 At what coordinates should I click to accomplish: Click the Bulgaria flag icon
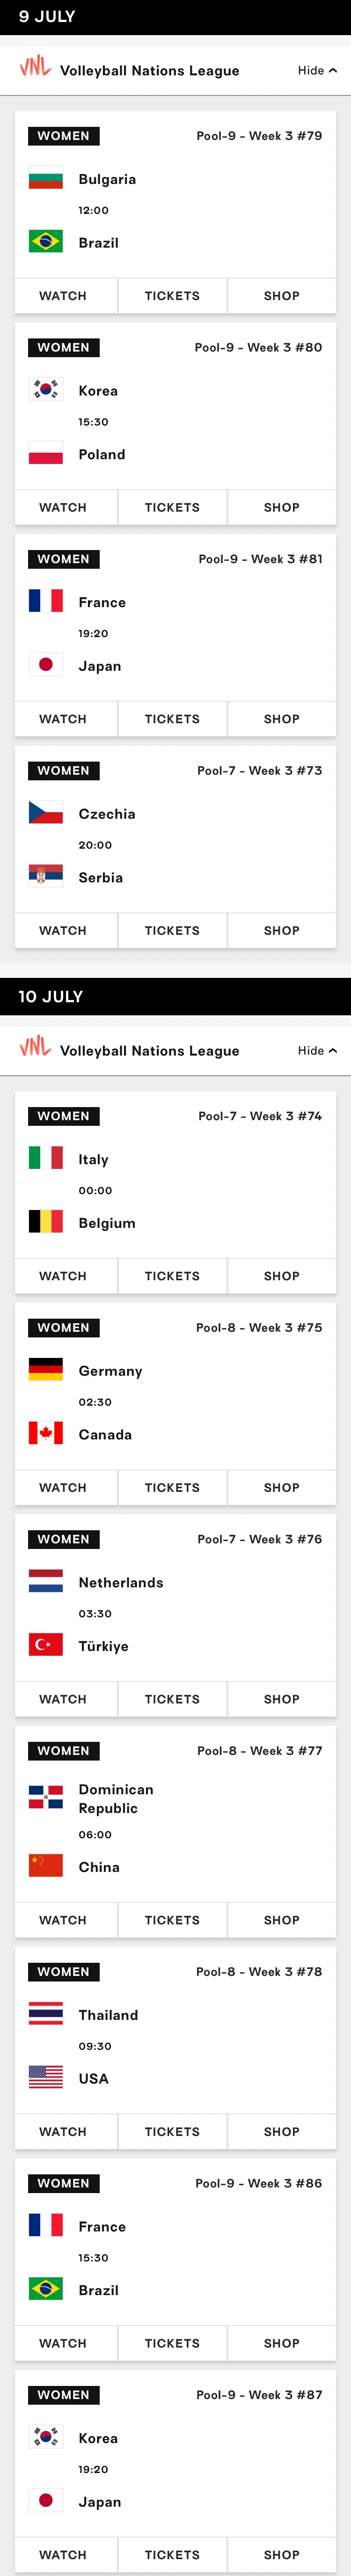(x=46, y=179)
